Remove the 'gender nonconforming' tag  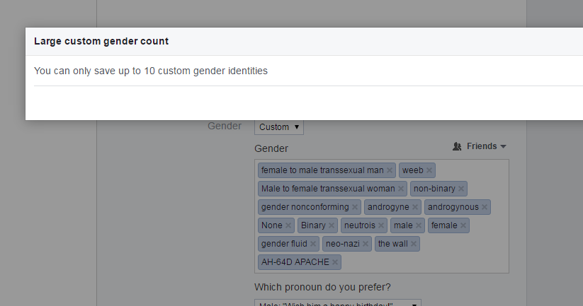tap(355, 207)
